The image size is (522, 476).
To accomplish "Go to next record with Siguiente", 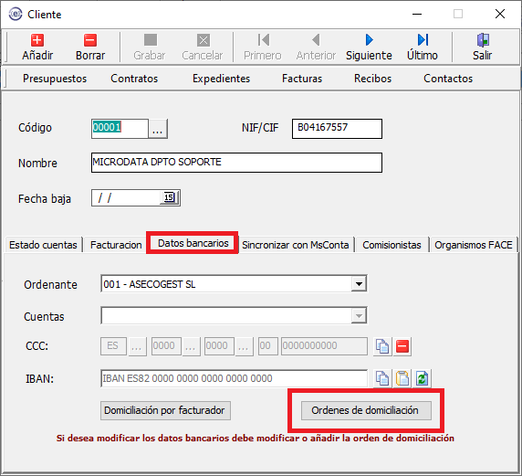I will (x=369, y=48).
